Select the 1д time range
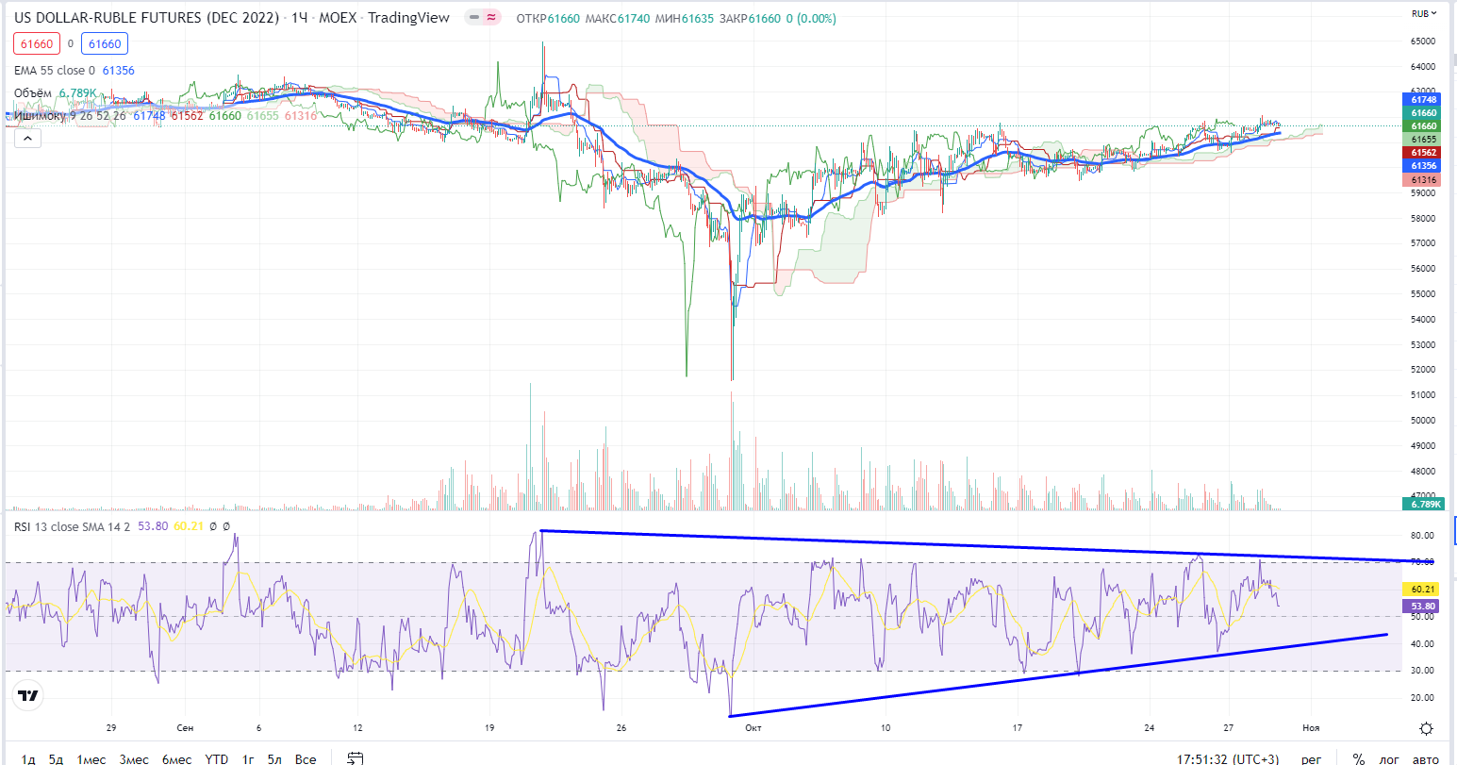 pos(28,758)
